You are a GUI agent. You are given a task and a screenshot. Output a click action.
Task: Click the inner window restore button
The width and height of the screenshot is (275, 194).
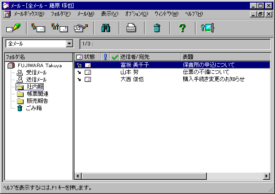[260, 14]
